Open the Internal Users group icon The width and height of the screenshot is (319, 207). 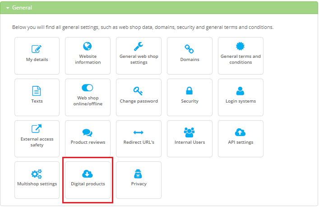pyautogui.click(x=190, y=132)
